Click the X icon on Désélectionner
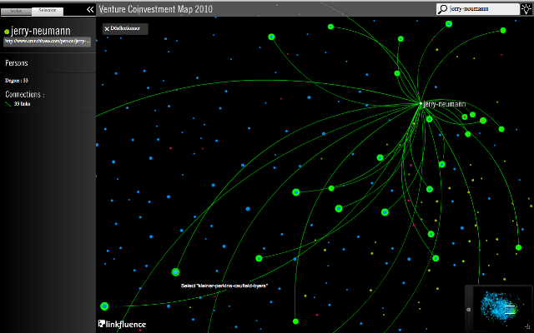 click(x=107, y=29)
